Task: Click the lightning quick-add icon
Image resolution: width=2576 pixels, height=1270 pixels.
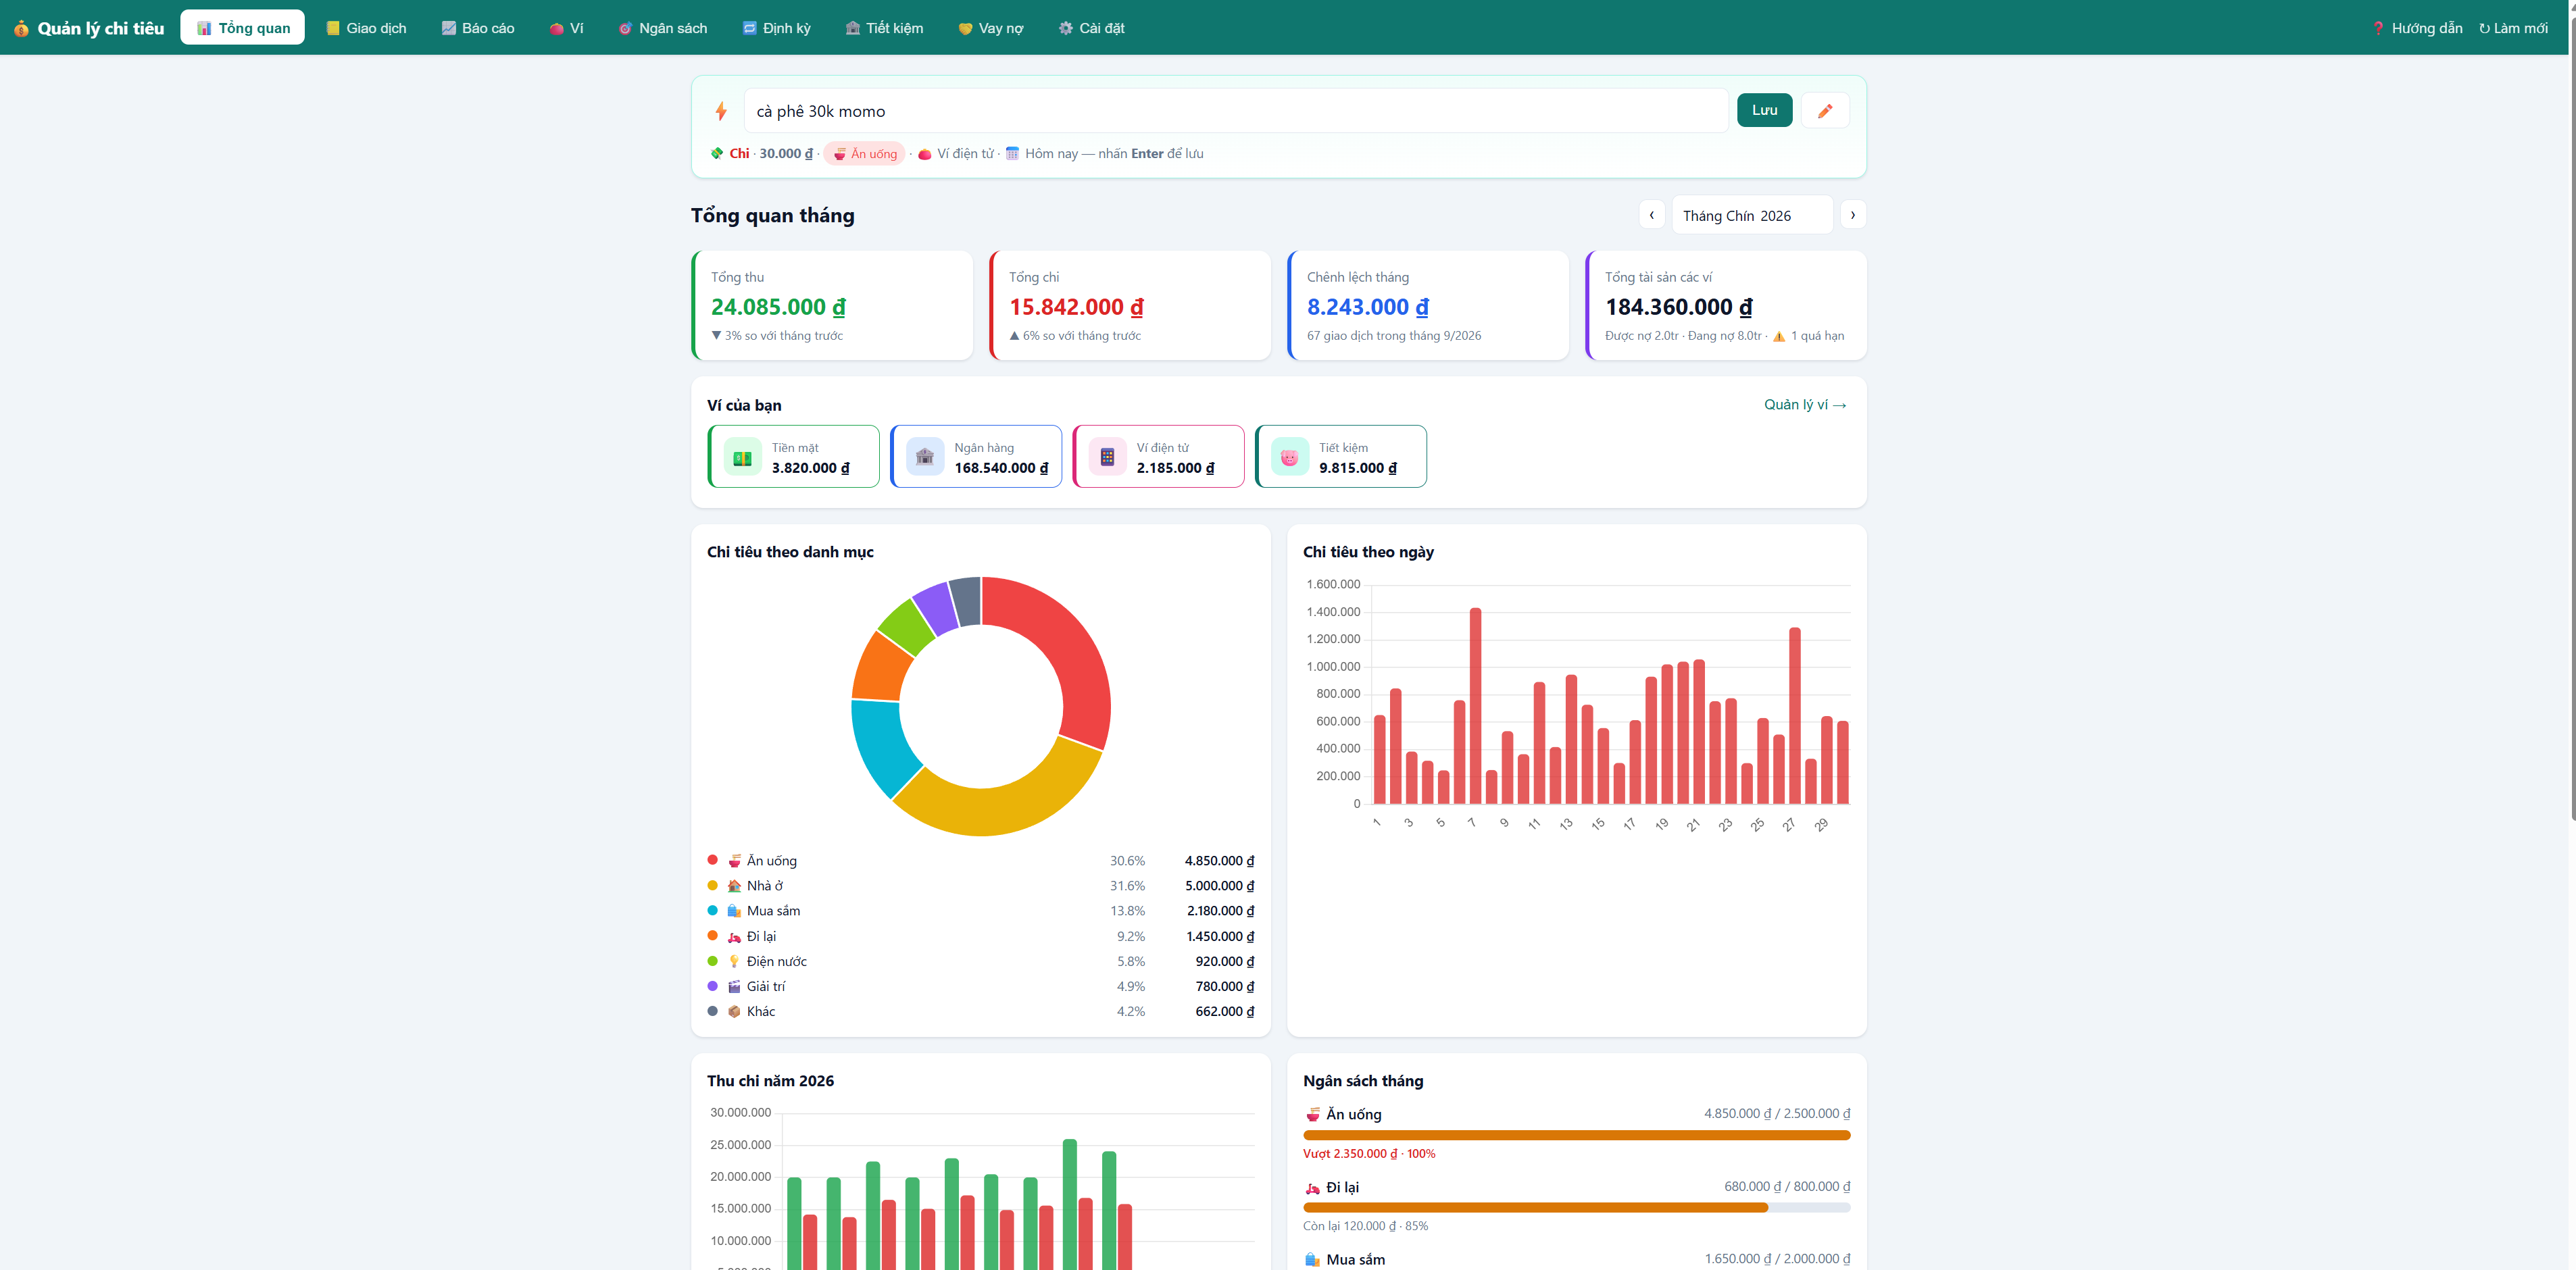Action: click(x=720, y=111)
